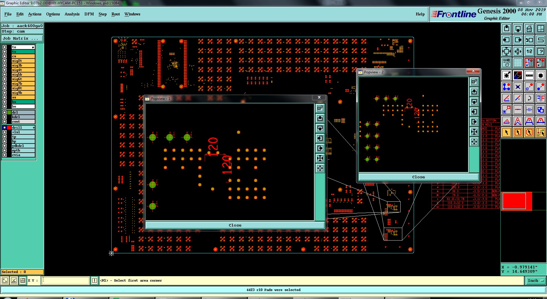Toggle the grid display icon

(518, 63)
